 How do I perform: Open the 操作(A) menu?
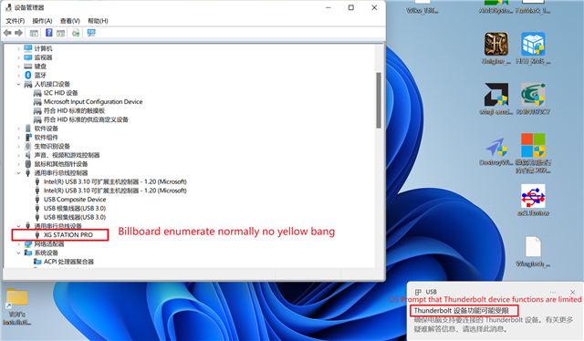[42, 21]
